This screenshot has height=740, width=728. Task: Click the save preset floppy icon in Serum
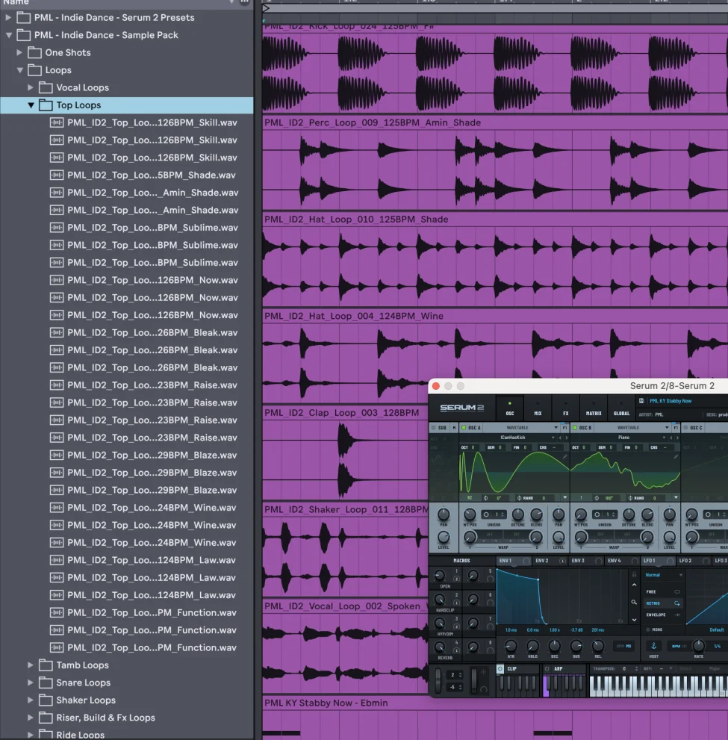pyautogui.click(x=641, y=401)
